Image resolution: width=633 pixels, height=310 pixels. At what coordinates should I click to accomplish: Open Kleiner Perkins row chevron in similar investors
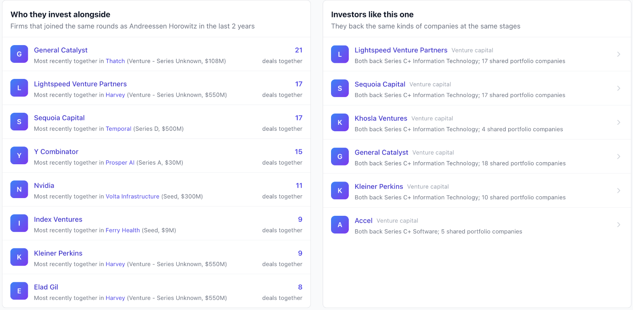point(618,190)
